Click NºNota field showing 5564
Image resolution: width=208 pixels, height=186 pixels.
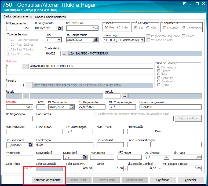click(20, 107)
